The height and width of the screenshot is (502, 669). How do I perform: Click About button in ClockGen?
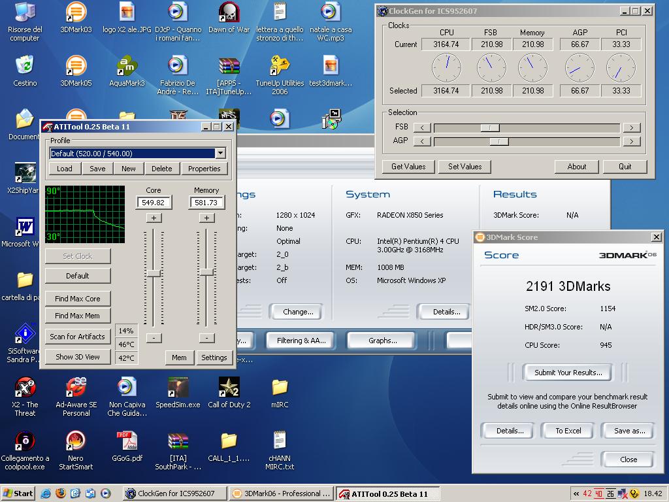click(576, 167)
